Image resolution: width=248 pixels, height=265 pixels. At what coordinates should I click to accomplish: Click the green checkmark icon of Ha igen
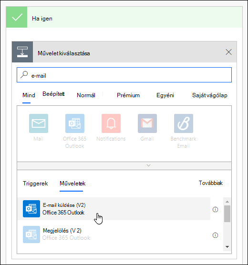pyautogui.click(x=17, y=17)
